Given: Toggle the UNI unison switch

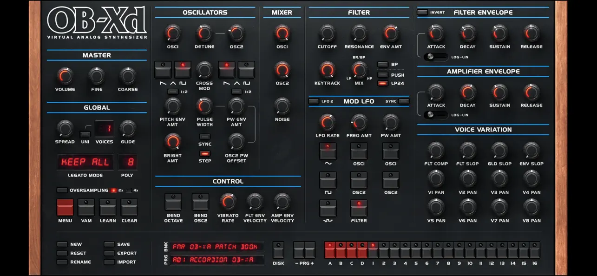Looking at the screenshot, I should pos(85,134).
